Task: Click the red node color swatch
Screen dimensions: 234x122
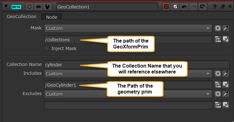Action: pyautogui.click(x=166, y=7)
